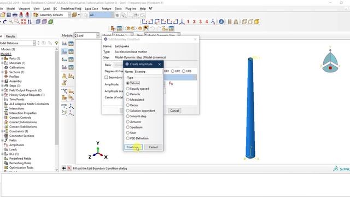Expand the BCs (1) tree node
This screenshot has height=197, width=350.
pyautogui.click(x=2, y=154)
